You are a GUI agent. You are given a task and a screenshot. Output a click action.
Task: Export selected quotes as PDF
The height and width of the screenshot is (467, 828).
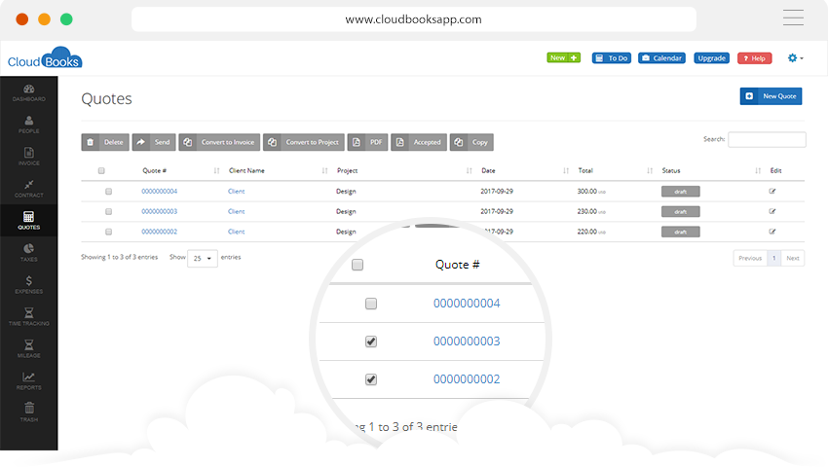point(367,142)
